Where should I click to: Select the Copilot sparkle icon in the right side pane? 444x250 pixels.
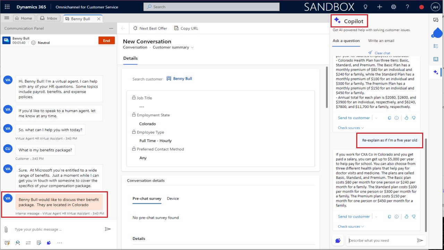point(436,72)
